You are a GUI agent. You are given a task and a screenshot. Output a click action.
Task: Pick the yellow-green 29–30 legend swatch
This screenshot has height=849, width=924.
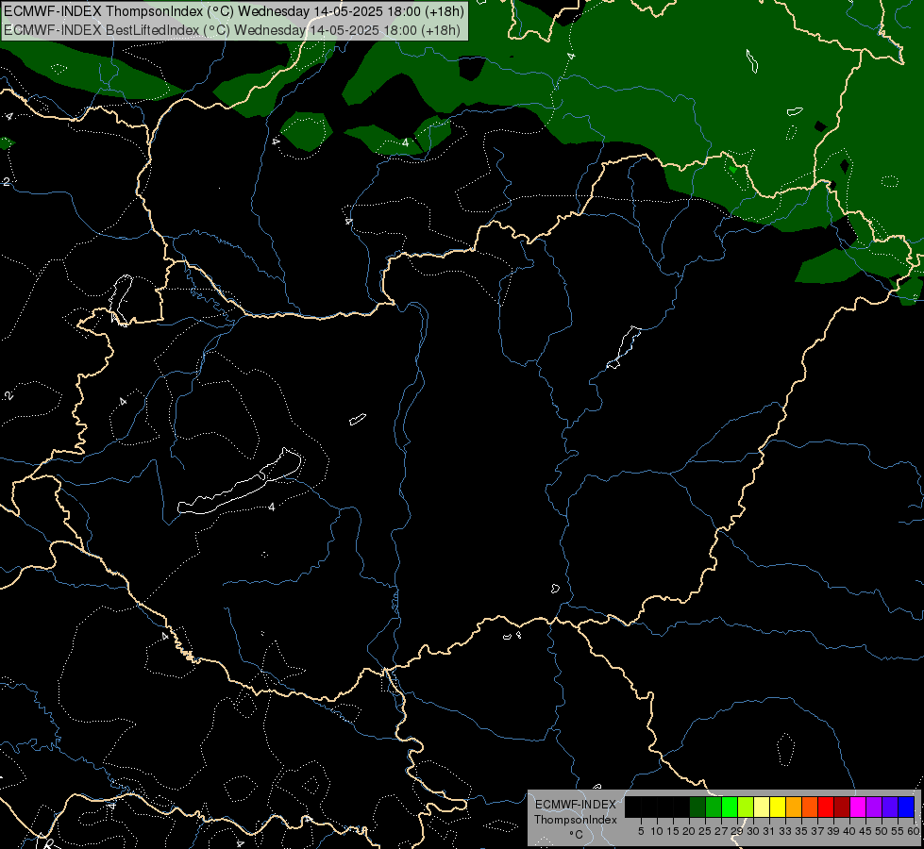(746, 807)
